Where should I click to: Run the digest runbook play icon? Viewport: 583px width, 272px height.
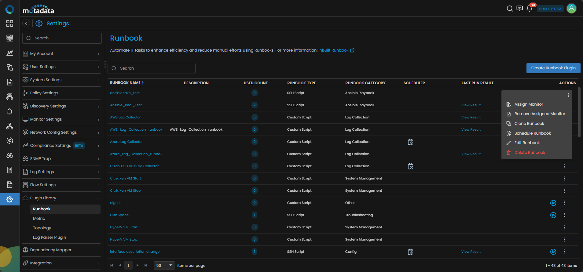tap(553, 203)
